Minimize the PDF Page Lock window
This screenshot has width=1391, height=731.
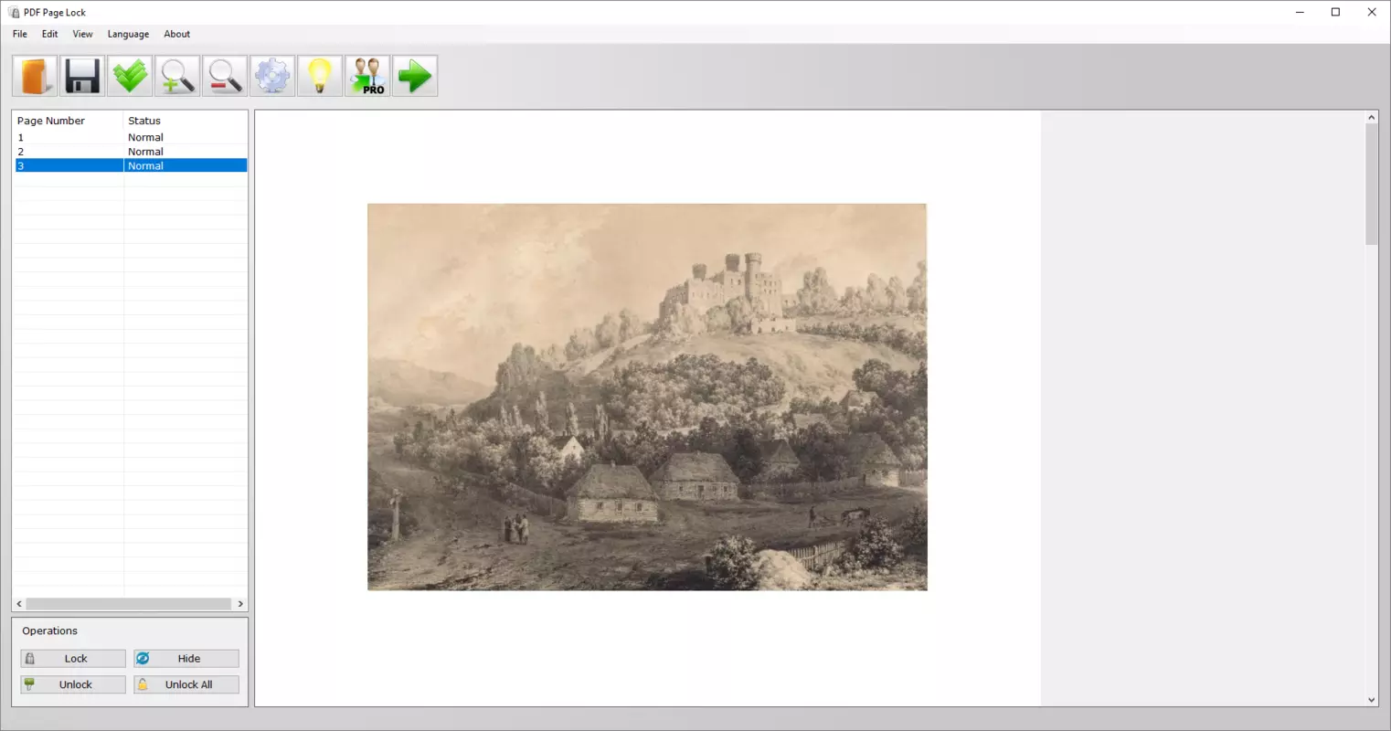pos(1300,12)
